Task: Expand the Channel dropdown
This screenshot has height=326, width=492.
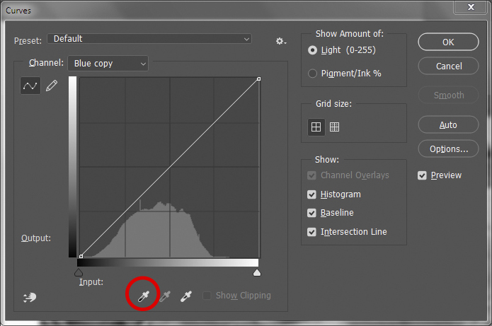Action: 108,64
